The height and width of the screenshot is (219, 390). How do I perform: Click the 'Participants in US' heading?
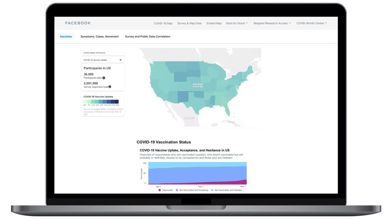97,68
